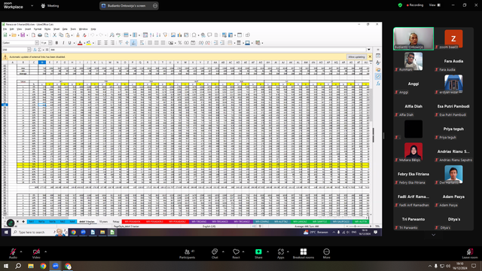Click the Print icon in Calc toolbar

pos(40,35)
